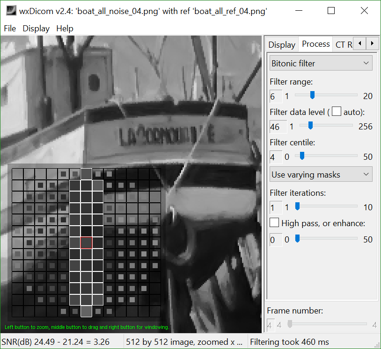Viewport: 381px width, 349px height.
Task: Click the 'Filtering took 460 ms' status text
Action: click(x=289, y=342)
